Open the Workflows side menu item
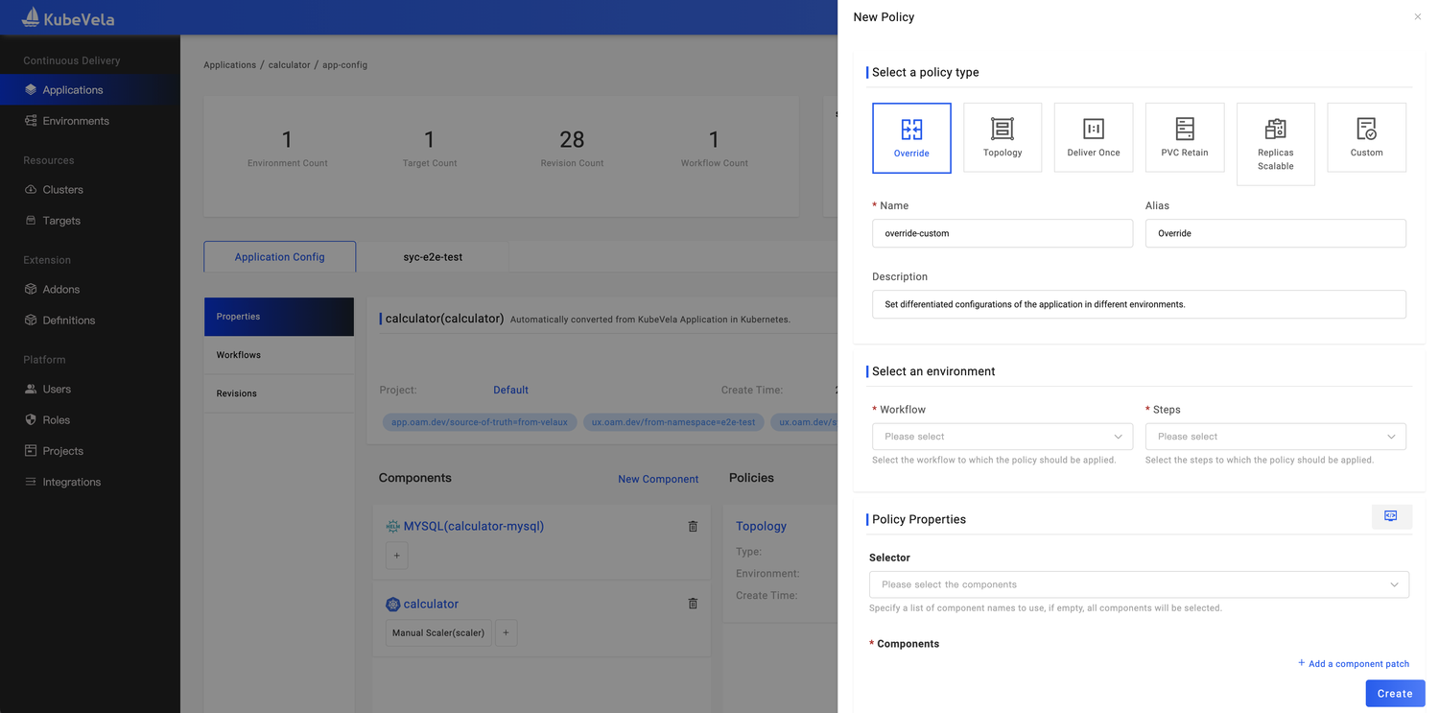The width and height of the screenshot is (1439, 713). 239,355
